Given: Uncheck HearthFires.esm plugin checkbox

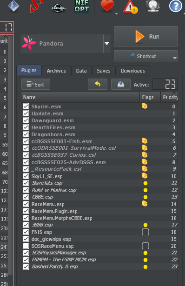Looking at the screenshot, I should pos(26,127).
